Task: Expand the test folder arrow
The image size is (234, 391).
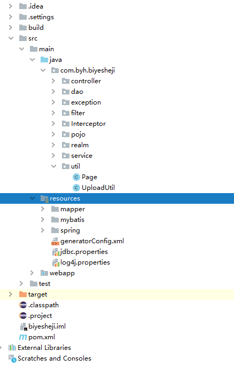Action: 21,284
